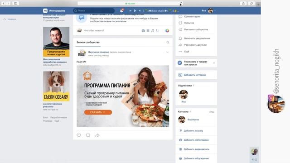
Task: Skip to next track in header player
Action: [x=140, y=11]
